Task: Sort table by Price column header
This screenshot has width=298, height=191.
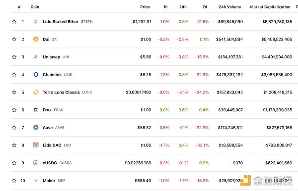Action: [x=145, y=7]
